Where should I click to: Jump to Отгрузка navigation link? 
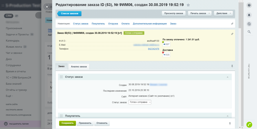(113, 24)
